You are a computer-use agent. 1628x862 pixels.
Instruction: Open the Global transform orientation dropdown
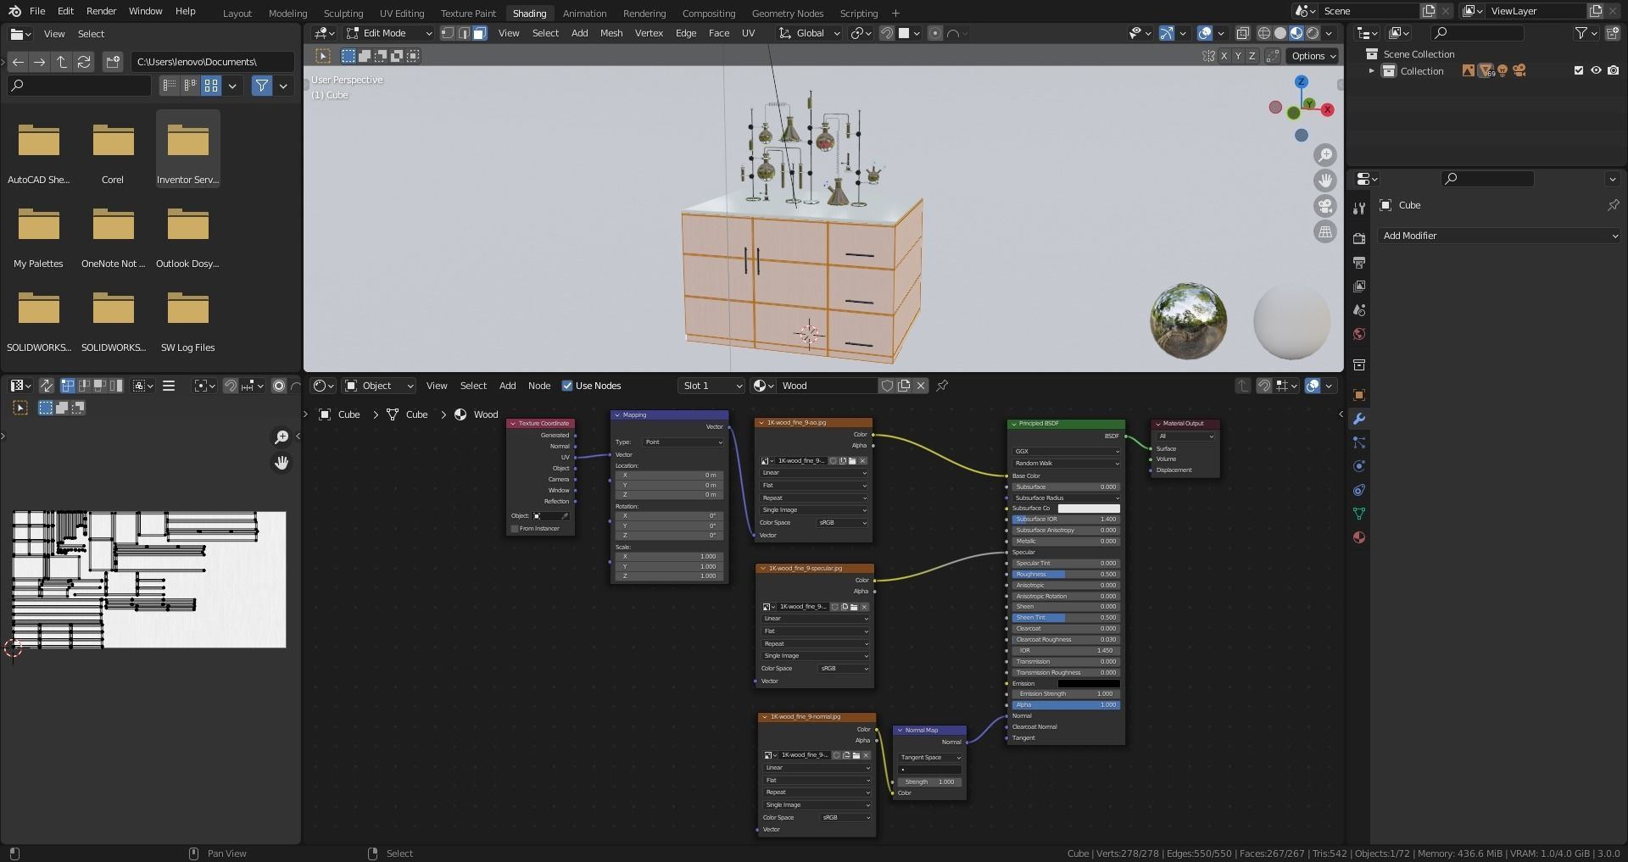click(809, 33)
